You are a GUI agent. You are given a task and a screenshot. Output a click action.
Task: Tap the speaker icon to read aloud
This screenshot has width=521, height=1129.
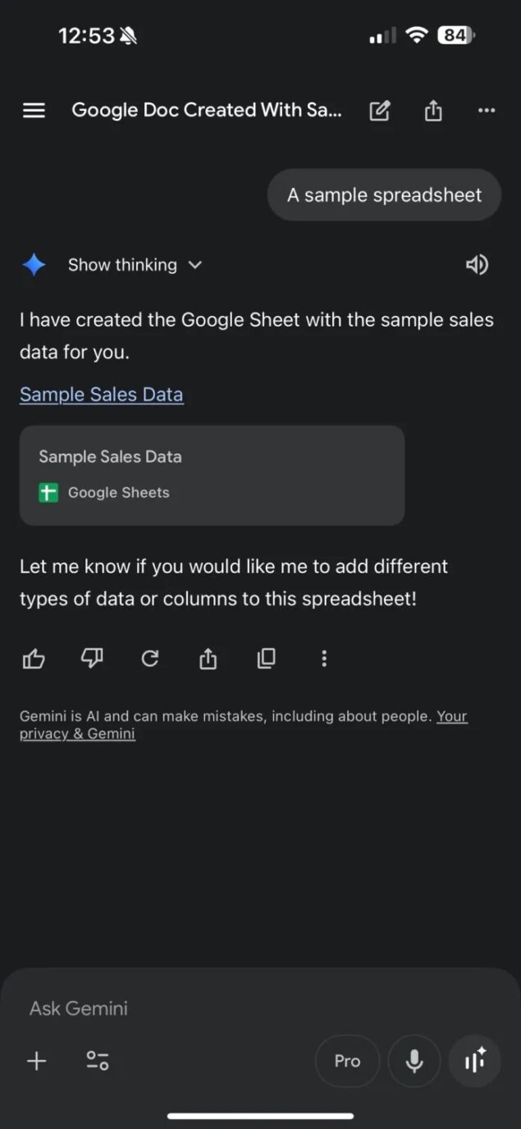[x=477, y=264]
